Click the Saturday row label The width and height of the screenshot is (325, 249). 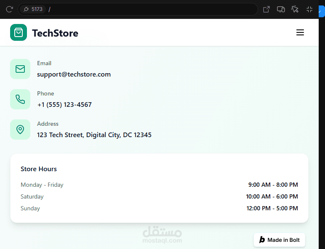click(32, 196)
